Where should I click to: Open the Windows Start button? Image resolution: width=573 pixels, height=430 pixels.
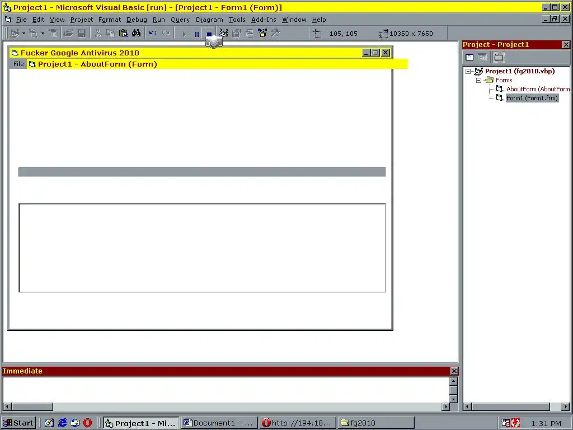[18, 423]
